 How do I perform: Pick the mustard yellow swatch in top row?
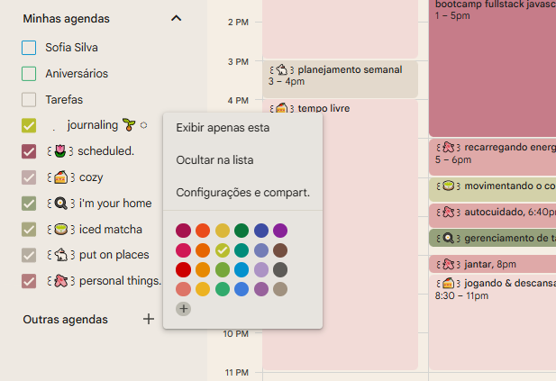click(x=223, y=231)
